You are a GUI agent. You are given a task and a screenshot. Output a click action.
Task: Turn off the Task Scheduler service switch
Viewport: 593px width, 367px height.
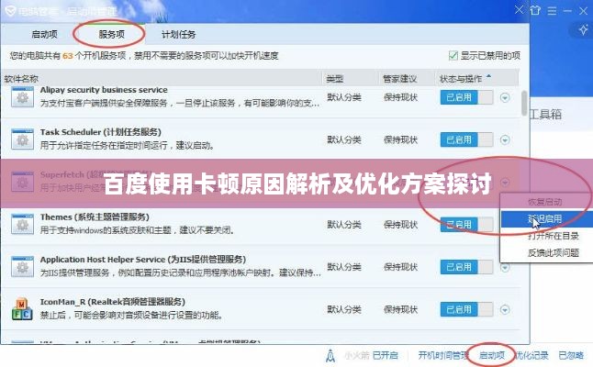466,139
